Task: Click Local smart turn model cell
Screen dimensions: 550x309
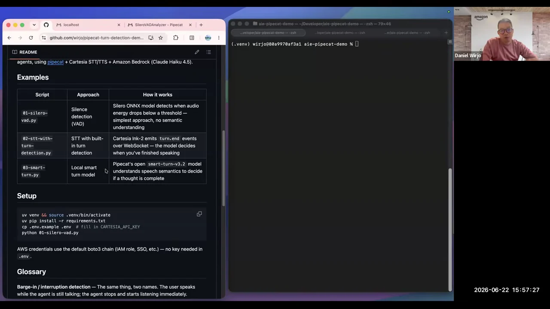Action: [x=88, y=171]
